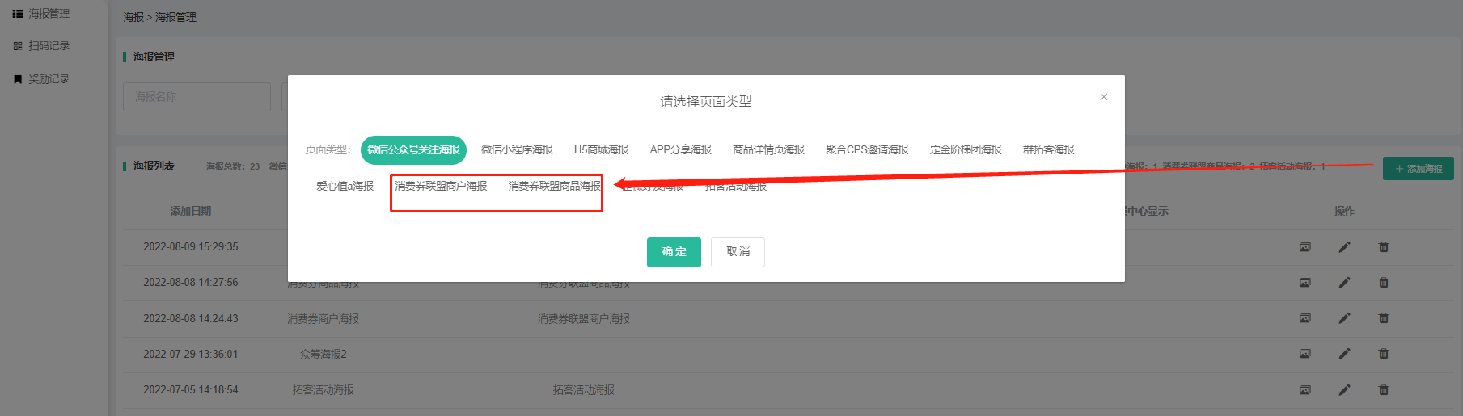Click the 添加海报 button
This screenshot has width=1463, height=416.
(x=1419, y=169)
